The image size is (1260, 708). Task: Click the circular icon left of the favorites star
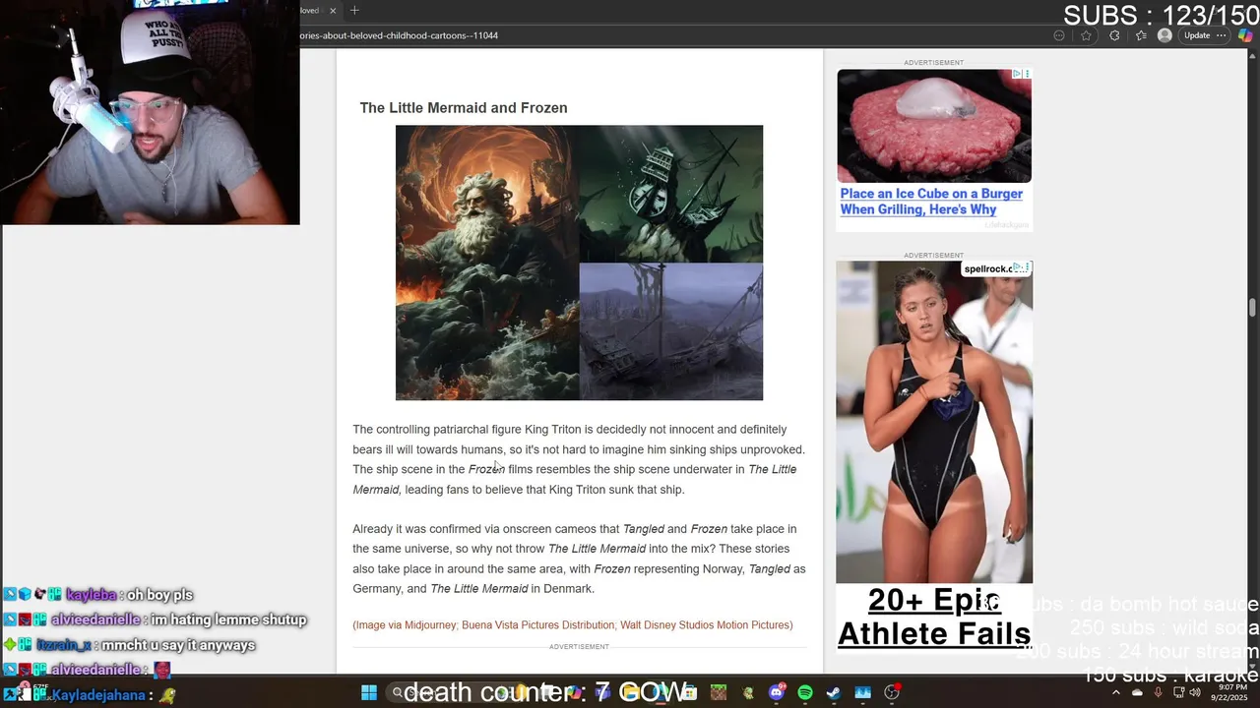[1059, 35]
